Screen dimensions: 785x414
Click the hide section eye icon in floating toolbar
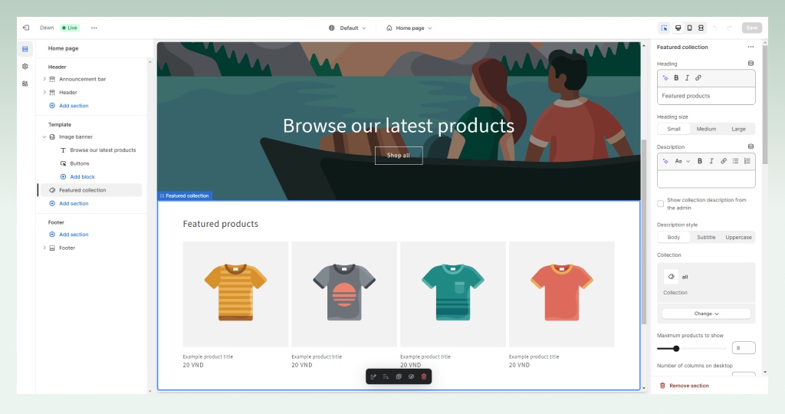click(411, 376)
